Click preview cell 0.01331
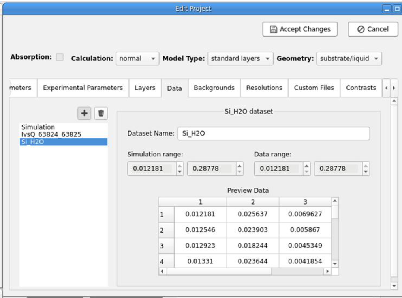Screen dimensions: 402x298 [201, 261]
